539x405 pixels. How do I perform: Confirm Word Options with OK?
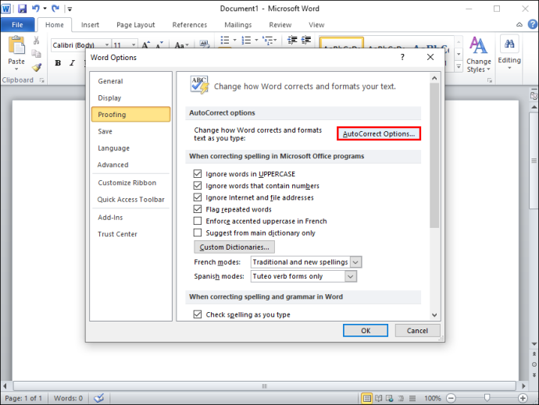366,330
